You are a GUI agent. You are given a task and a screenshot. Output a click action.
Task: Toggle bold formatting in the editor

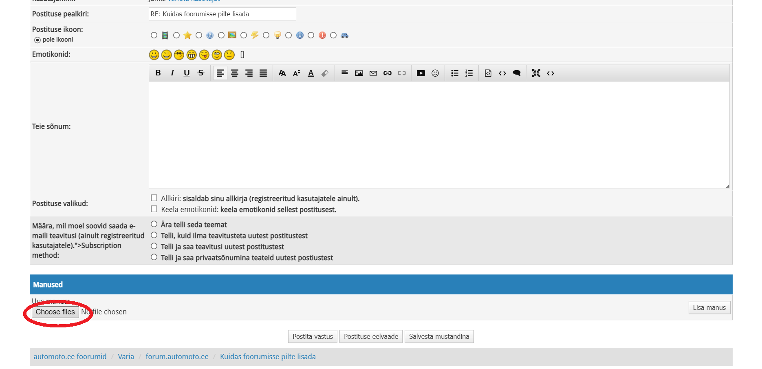click(158, 73)
